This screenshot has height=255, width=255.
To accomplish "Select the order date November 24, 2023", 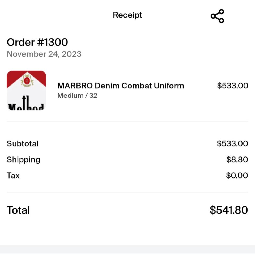I will tap(44, 54).
